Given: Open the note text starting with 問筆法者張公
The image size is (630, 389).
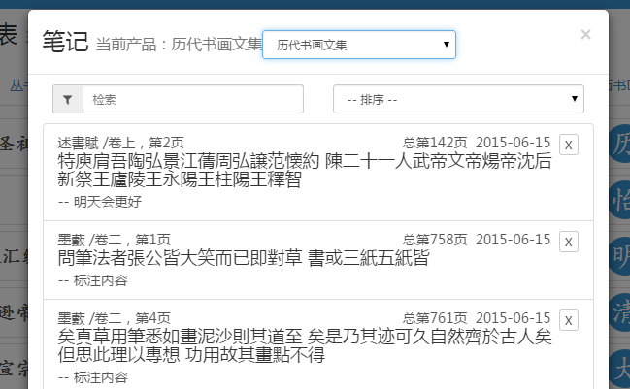Looking at the screenshot, I should coord(243,257).
